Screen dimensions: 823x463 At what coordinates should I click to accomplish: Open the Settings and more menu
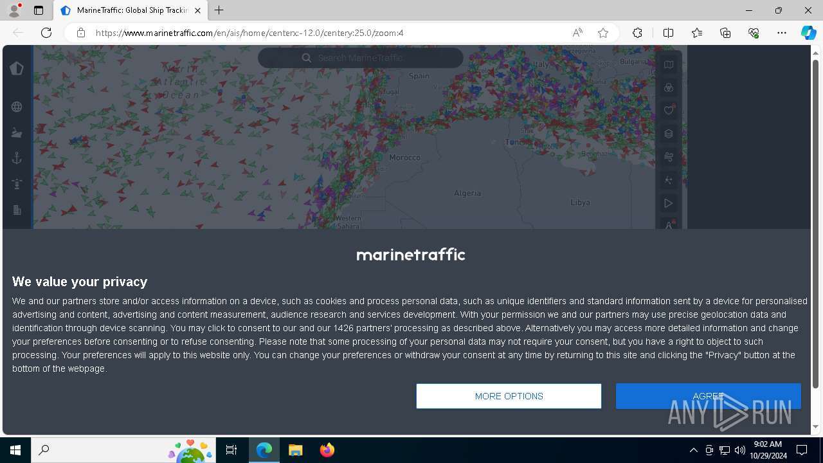[x=782, y=33]
